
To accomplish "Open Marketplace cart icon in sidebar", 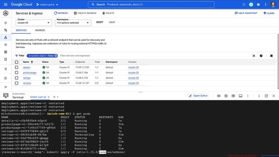I will pos(6,69).
